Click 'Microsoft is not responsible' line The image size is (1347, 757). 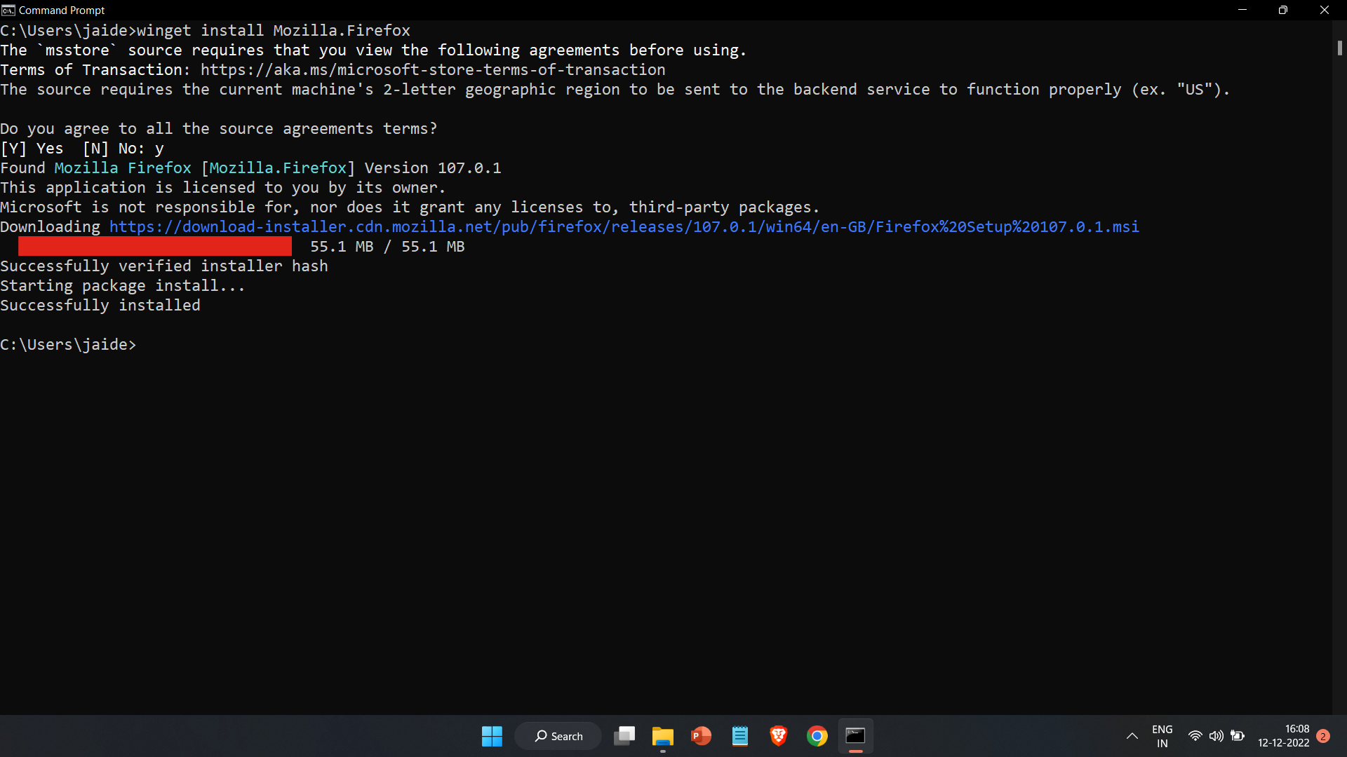[x=410, y=207]
